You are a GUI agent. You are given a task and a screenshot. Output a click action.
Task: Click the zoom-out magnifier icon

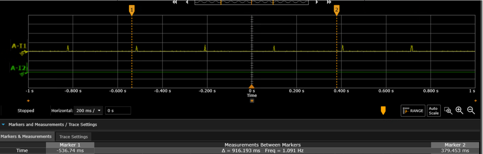point(471,111)
